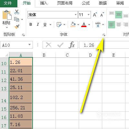Open fill color dropdown arrow

pos(78,25)
